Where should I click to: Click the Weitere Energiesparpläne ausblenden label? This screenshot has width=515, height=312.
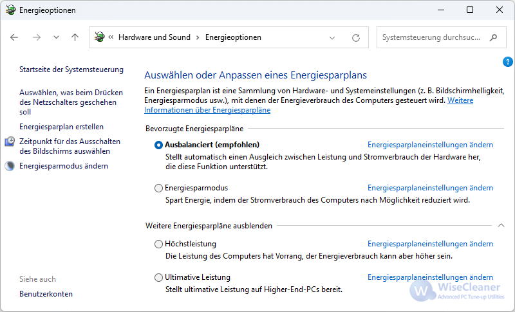(x=209, y=226)
